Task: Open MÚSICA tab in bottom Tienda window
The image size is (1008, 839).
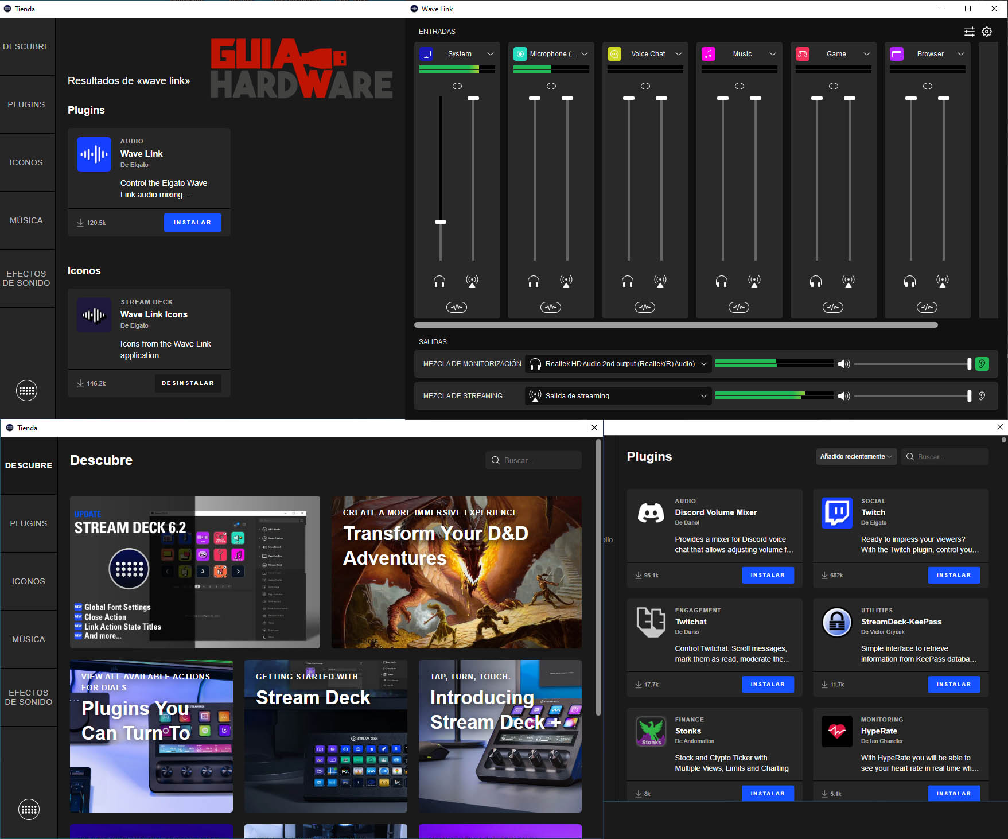Action: click(29, 639)
